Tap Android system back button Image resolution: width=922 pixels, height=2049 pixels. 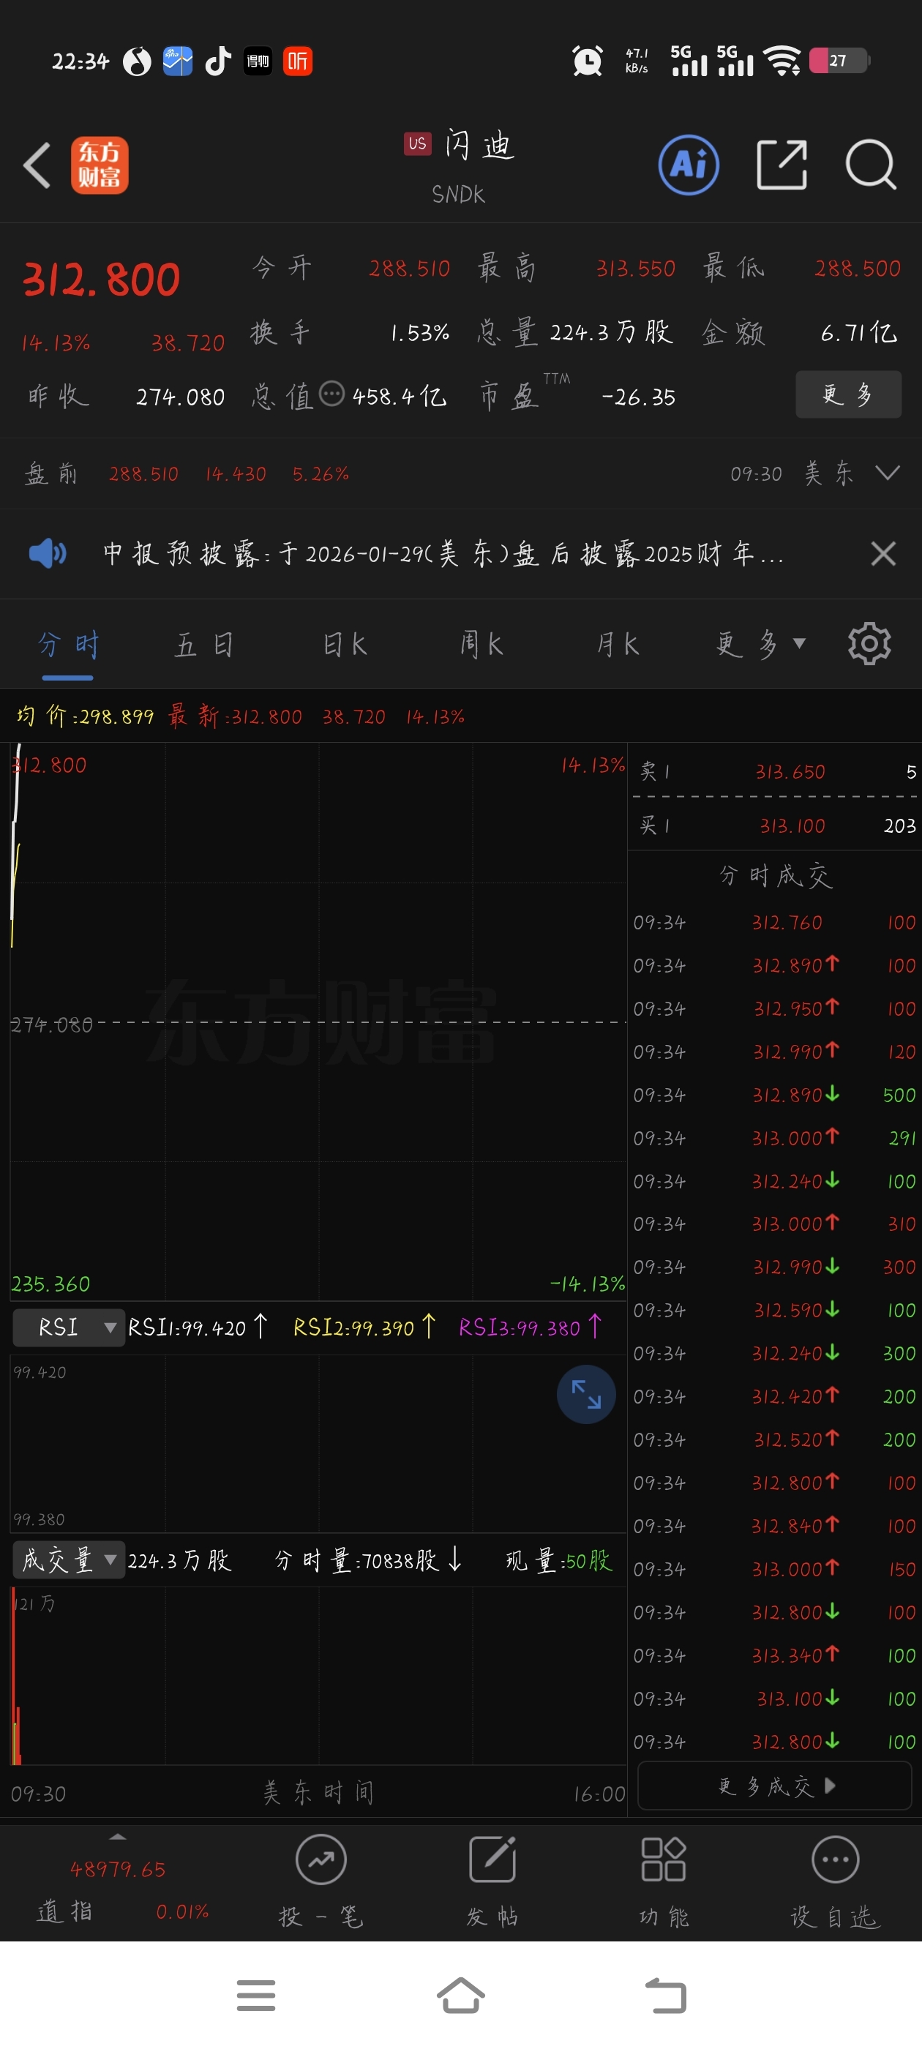click(x=665, y=1996)
